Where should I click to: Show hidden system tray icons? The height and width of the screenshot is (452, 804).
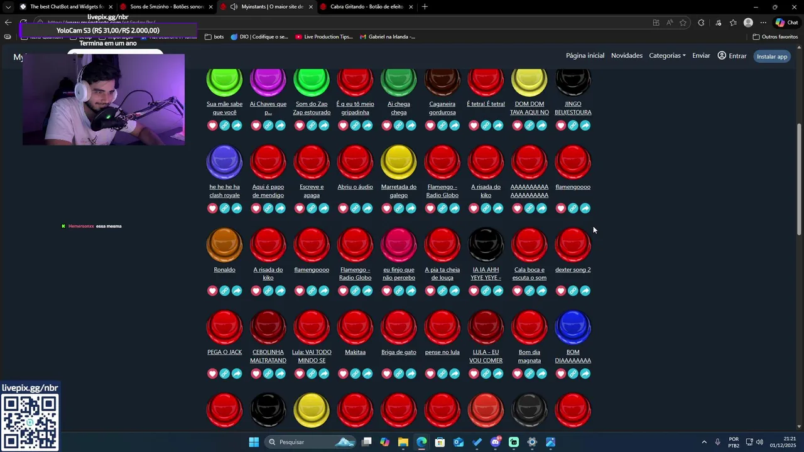click(704, 442)
